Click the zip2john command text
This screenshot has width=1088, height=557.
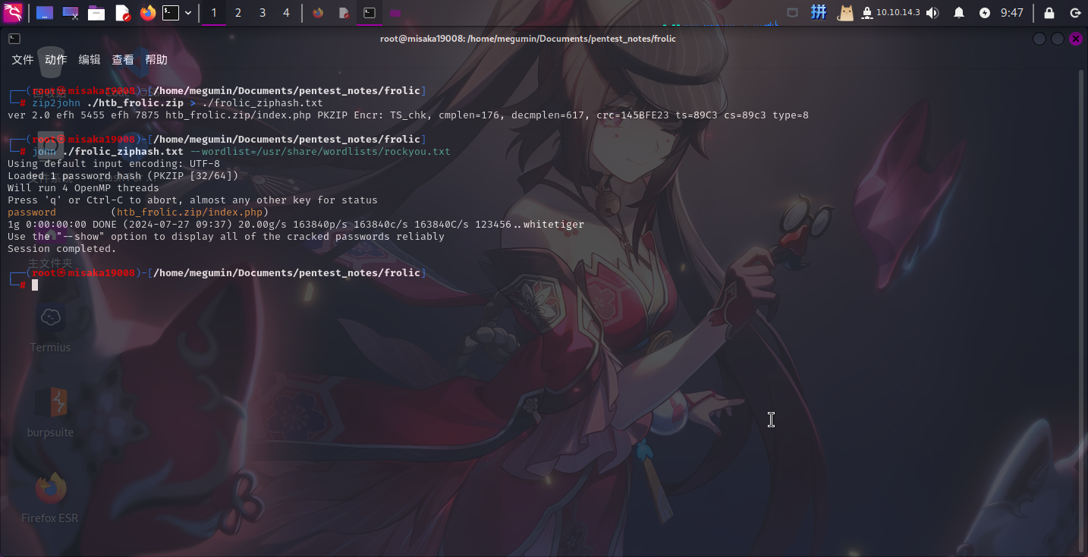(x=56, y=103)
